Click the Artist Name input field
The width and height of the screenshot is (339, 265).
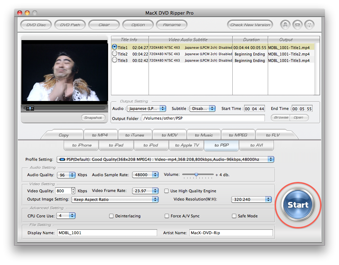(x=231, y=233)
